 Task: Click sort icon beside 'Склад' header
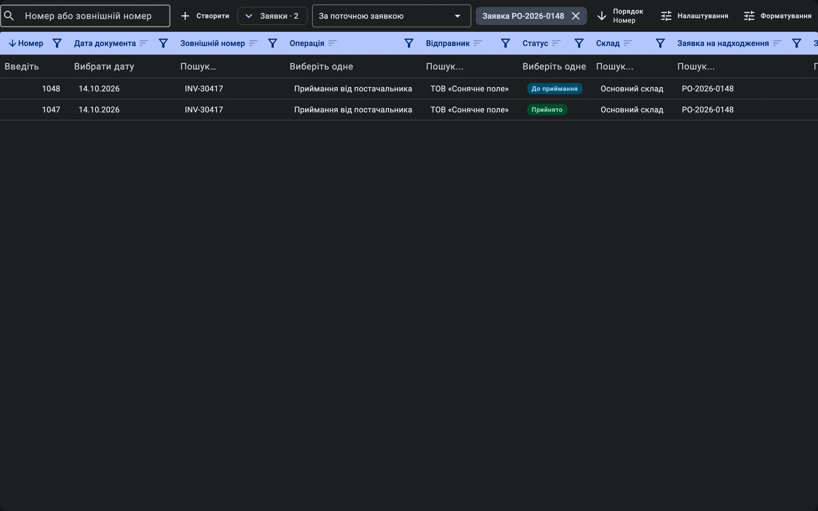(x=628, y=43)
